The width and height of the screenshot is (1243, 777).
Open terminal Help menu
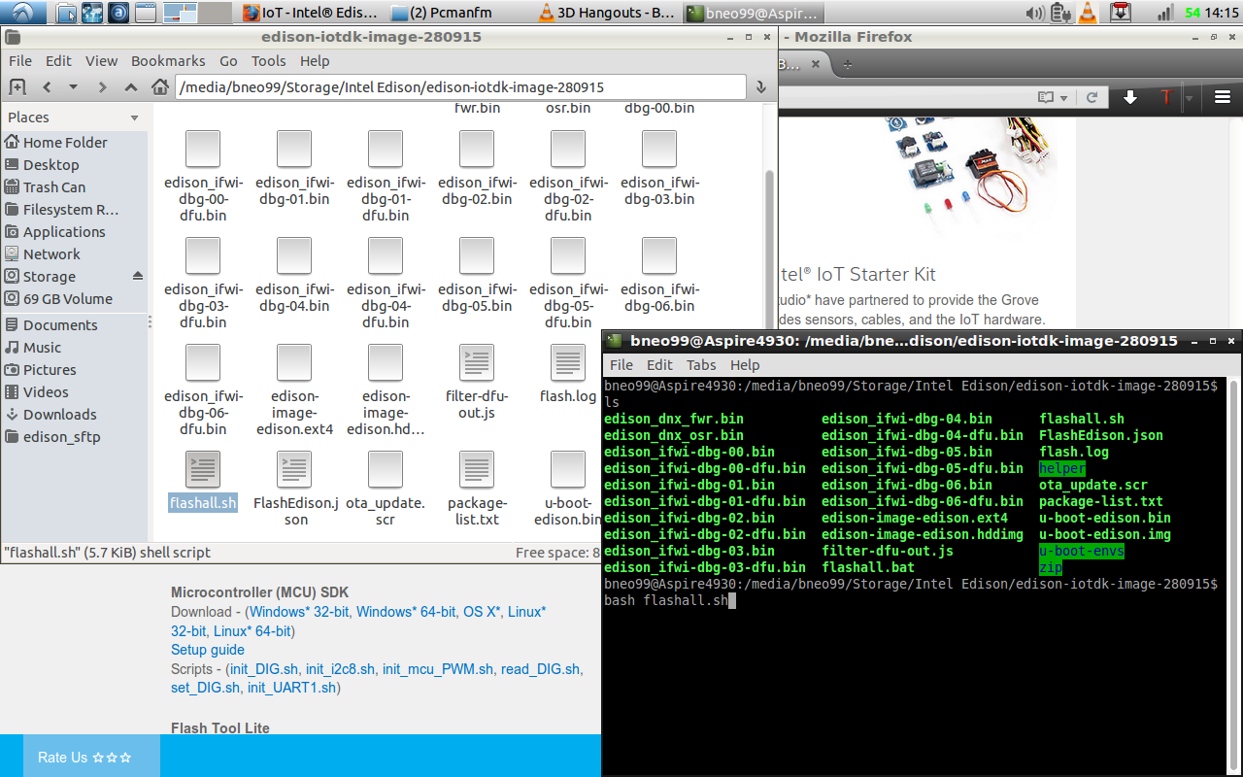[745, 365]
